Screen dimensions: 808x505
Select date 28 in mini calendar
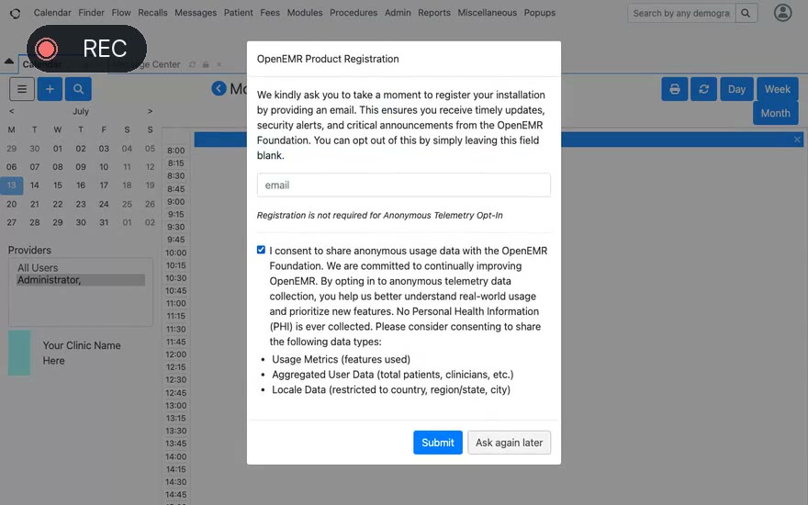pos(35,222)
